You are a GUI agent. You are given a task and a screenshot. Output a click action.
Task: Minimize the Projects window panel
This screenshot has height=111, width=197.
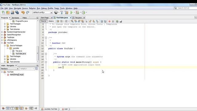(37, 18)
